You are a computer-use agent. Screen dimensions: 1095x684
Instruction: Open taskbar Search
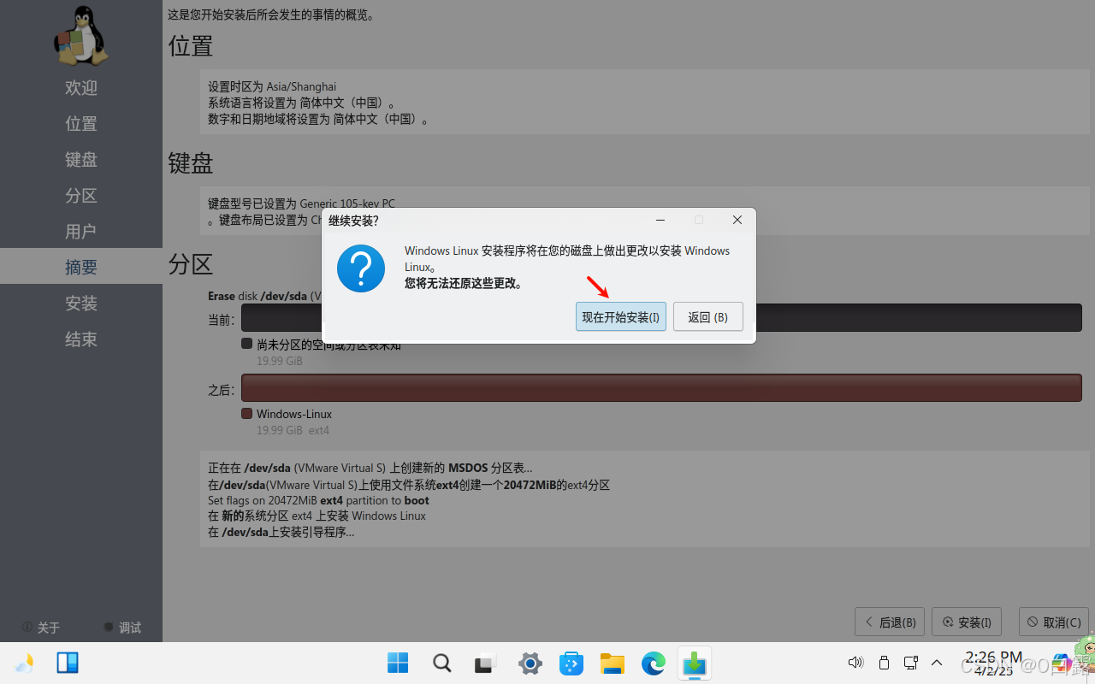[441, 663]
